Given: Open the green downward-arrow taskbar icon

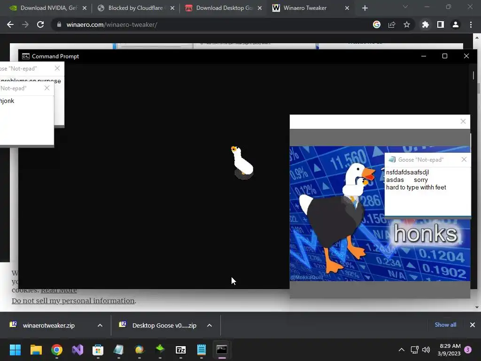Looking at the screenshot, I should click(160, 350).
